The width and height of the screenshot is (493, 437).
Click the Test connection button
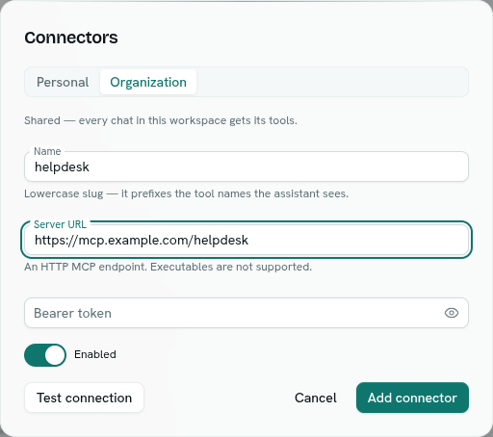coord(84,398)
